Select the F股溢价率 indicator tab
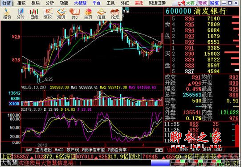This screenshot has width=242, height=167. pyautogui.click(x=117, y=150)
